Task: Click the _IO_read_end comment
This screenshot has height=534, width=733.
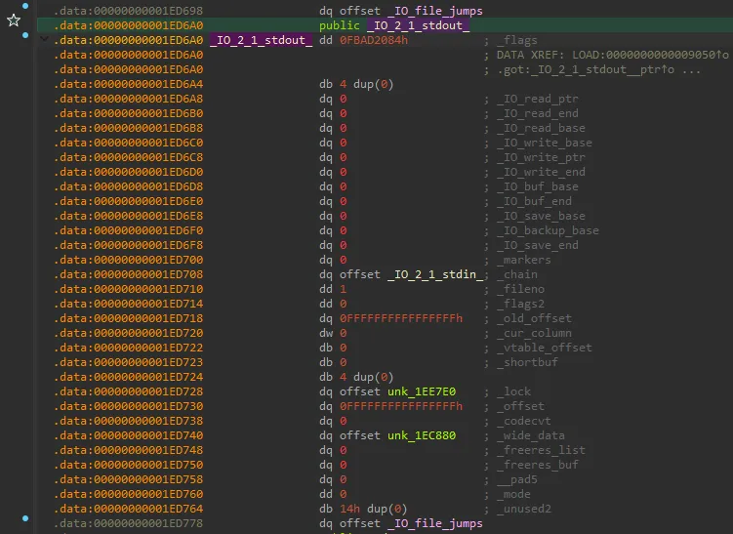Action: [538, 113]
